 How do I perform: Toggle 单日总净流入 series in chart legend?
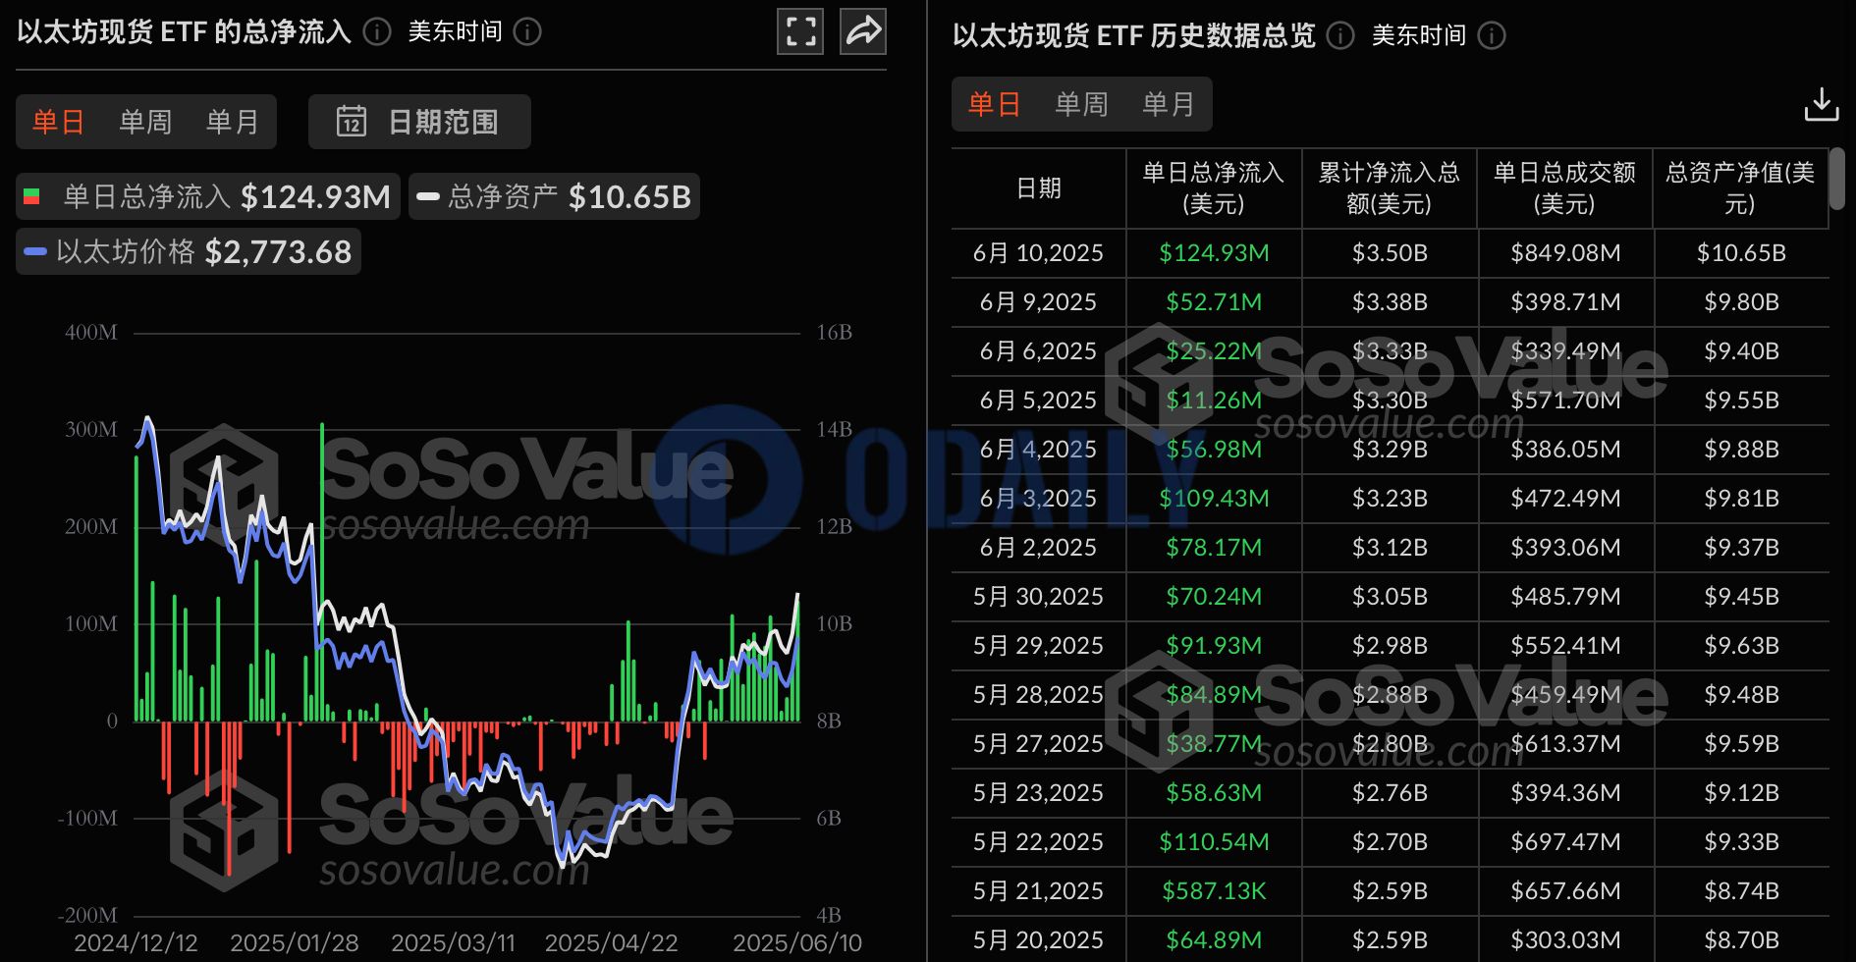pos(208,196)
